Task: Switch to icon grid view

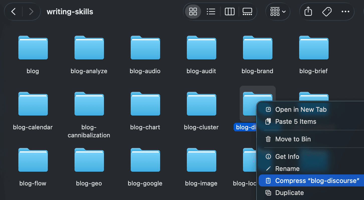Action: (193, 12)
